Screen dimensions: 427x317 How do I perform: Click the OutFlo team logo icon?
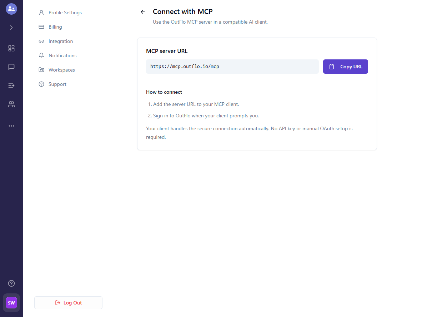pos(11,9)
